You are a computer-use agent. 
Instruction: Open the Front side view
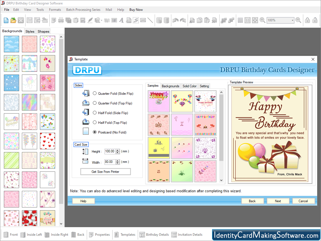(11, 235)
